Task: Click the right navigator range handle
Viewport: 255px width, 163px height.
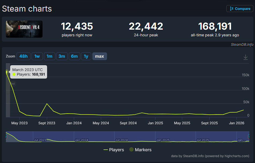Action: pos(249,137)
